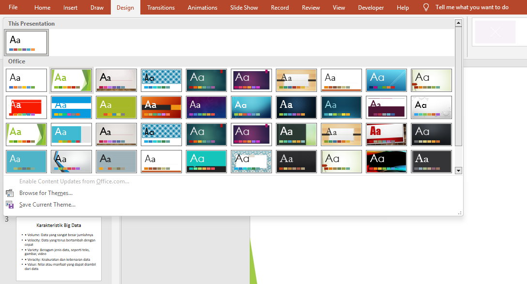Select the theme under This Presentation
Image resolution: width=527 pixels, height=284 pixels.
point(27,43)
